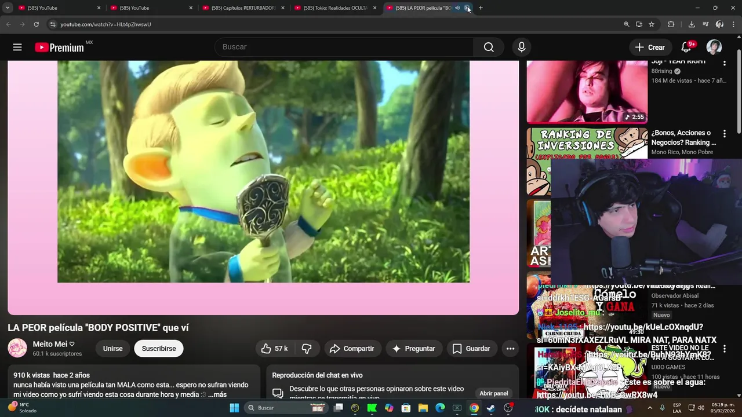Dislike the video

click(307, 349)
